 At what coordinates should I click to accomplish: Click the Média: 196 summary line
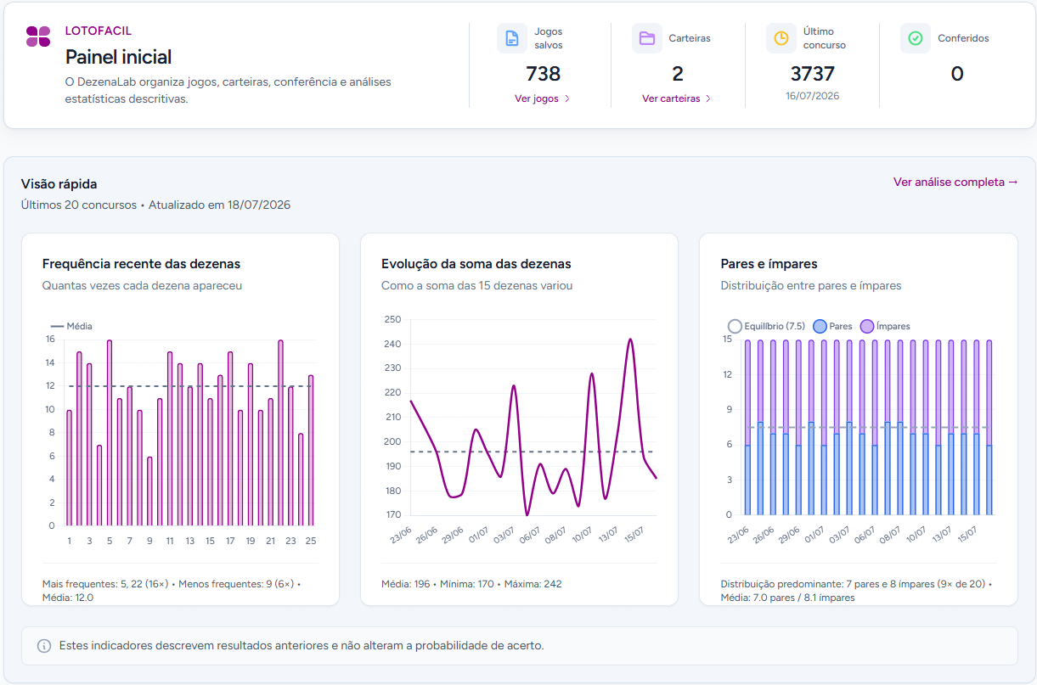click(x=471, y=584)
